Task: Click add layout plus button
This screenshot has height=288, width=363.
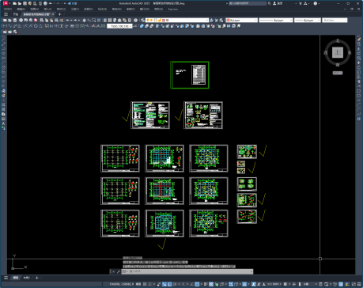Action: [x=37, y=278]
